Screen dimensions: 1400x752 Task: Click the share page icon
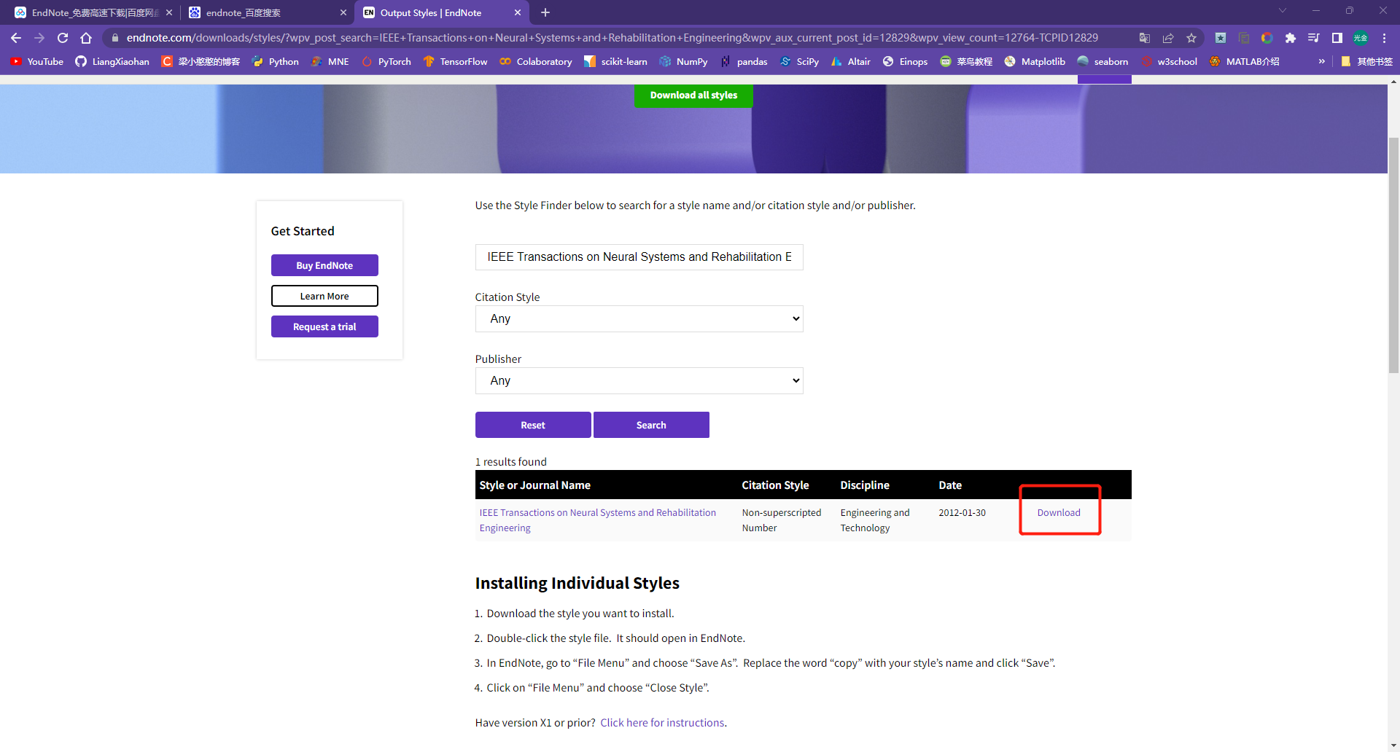pyautogui.click(x=1168, y=38)
